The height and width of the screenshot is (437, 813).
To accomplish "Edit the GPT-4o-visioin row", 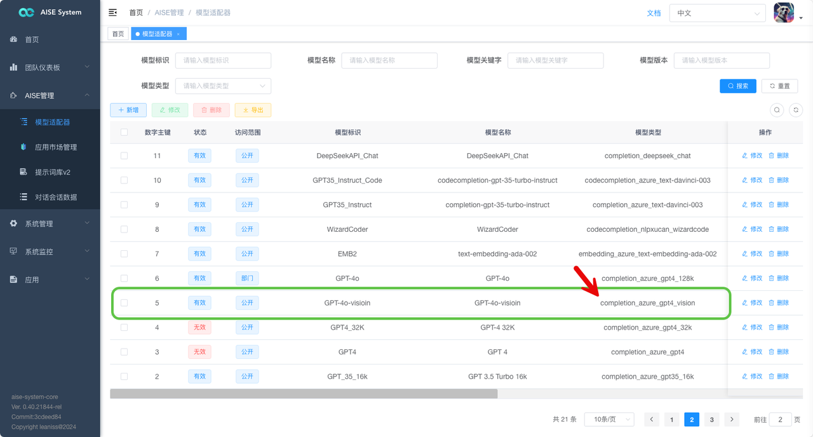I will pos(752,303).
